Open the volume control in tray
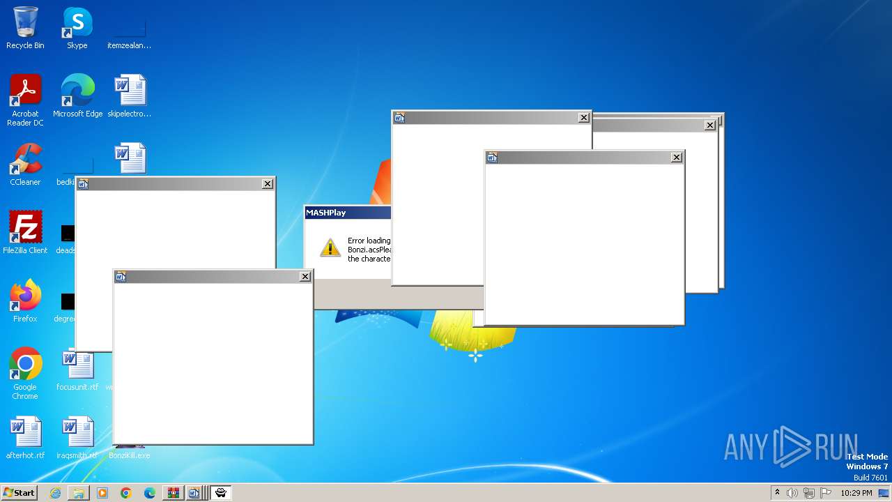Image resolution: width=892 pixels, height=502 pixels. click(x=792, y=493)
